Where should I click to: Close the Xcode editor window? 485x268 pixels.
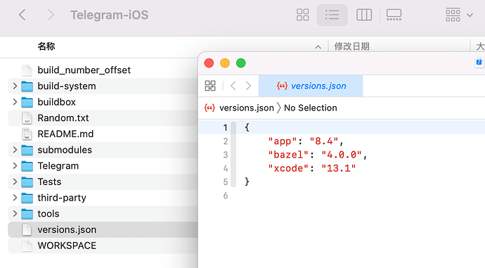[x=209, y=63]
